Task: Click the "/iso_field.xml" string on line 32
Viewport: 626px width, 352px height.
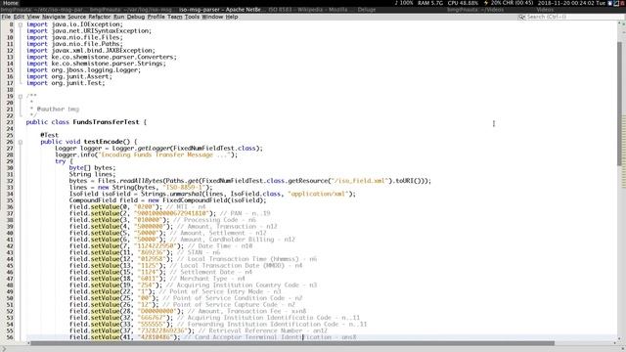Action: coord(360,181)
